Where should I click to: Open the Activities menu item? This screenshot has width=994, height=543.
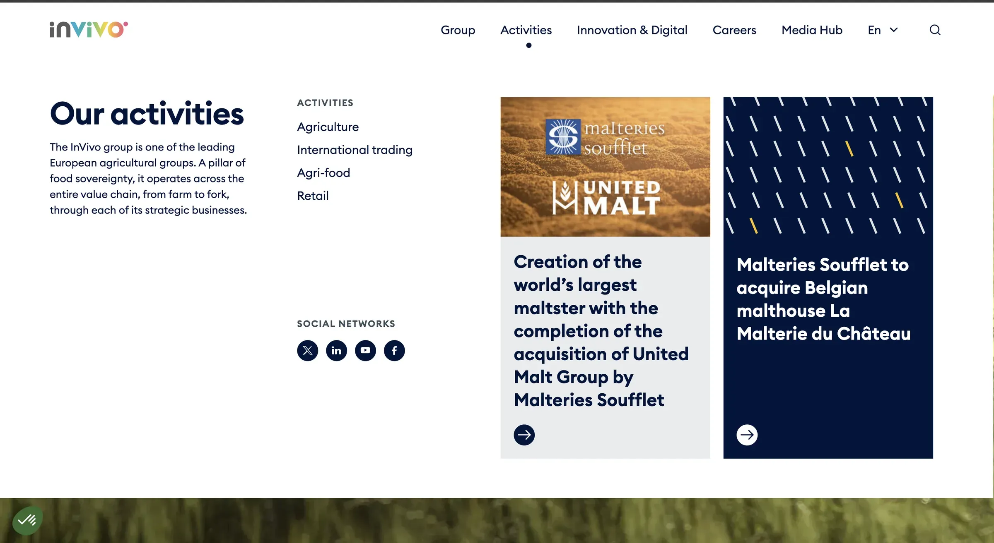pos(526,30)
